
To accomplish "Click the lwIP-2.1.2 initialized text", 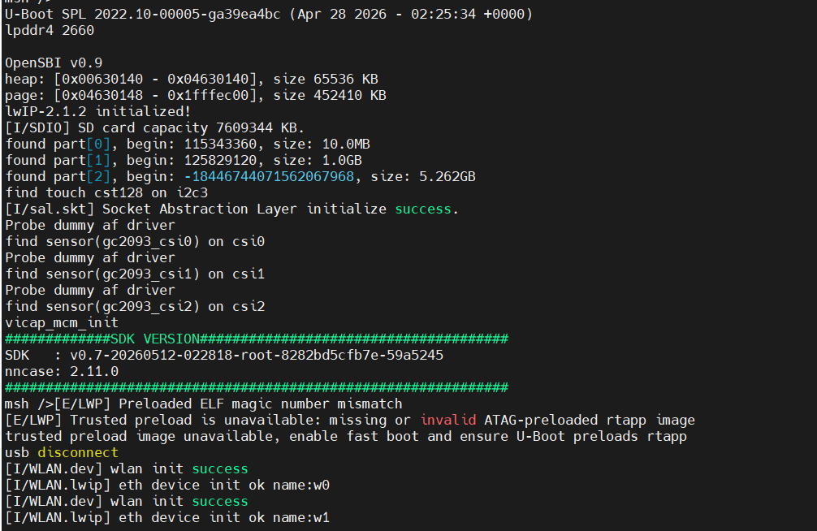I will [98, 111].
